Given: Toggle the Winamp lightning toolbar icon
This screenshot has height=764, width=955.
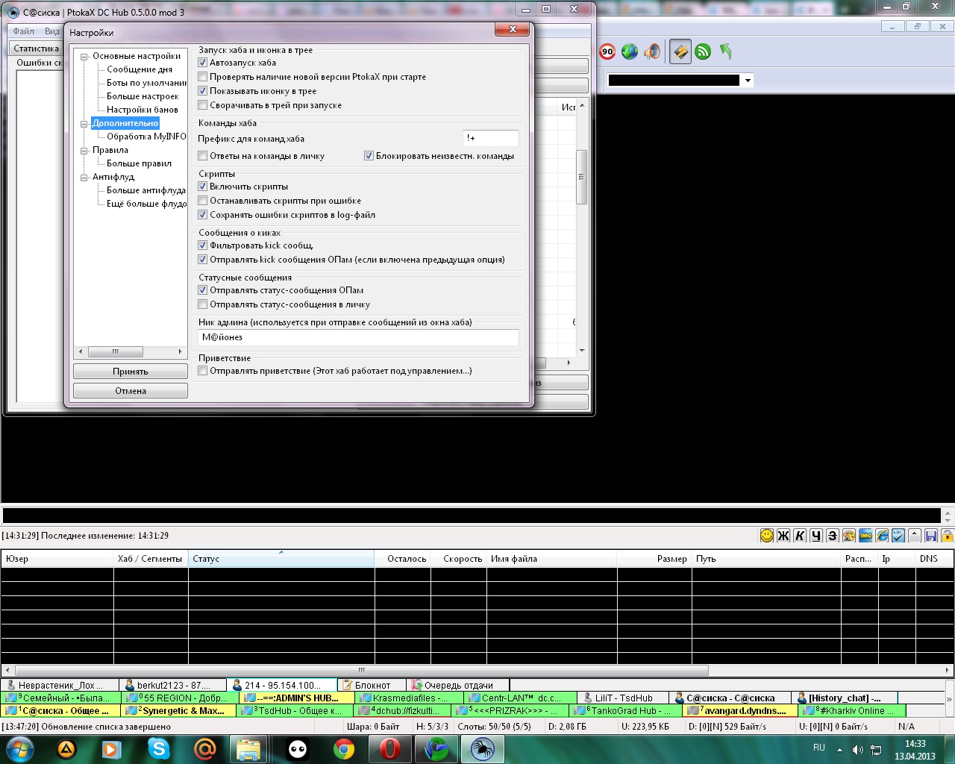Looking at the screenshot, I should click(x=680, y=51).
